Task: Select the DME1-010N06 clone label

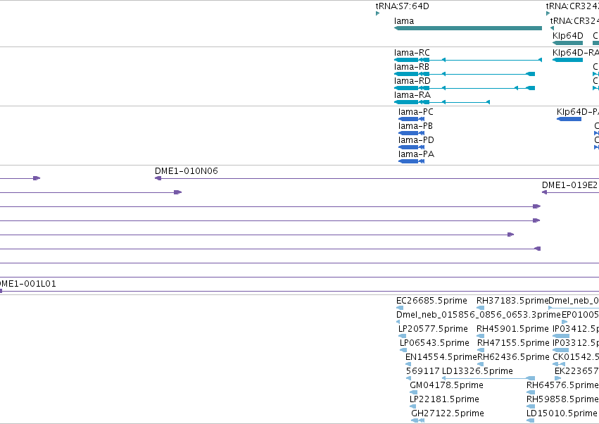Action: pos(186,171)
